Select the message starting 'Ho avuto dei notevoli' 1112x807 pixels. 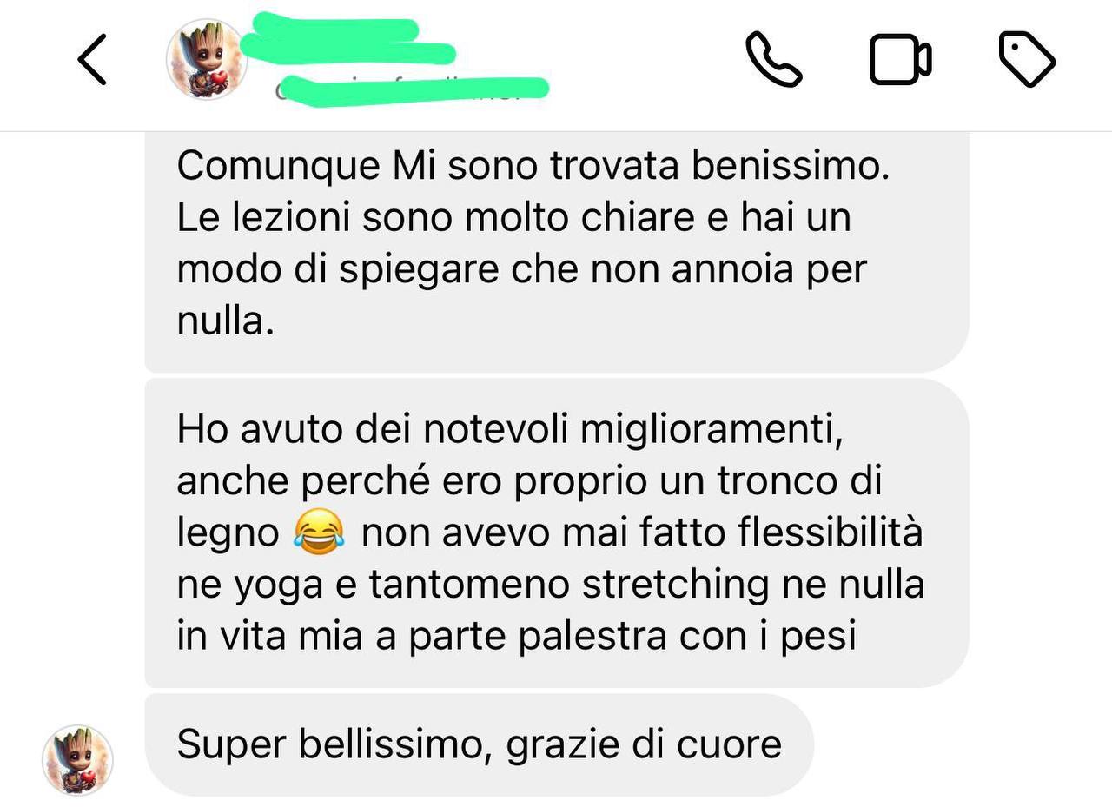click(556, 532)
